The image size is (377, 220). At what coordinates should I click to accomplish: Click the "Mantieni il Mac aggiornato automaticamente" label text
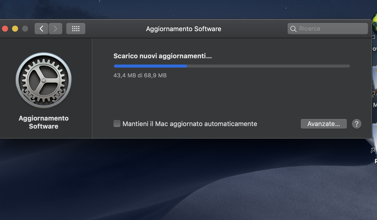point(190,124)
